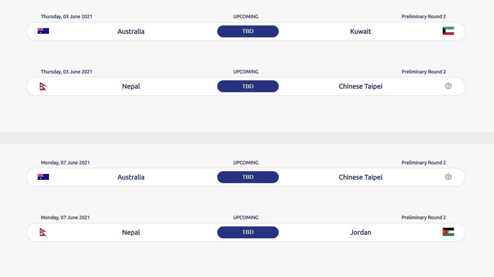Click the Jordan flag icon
The height and width of the screenshot is (277, 494).
click(448, 232)
